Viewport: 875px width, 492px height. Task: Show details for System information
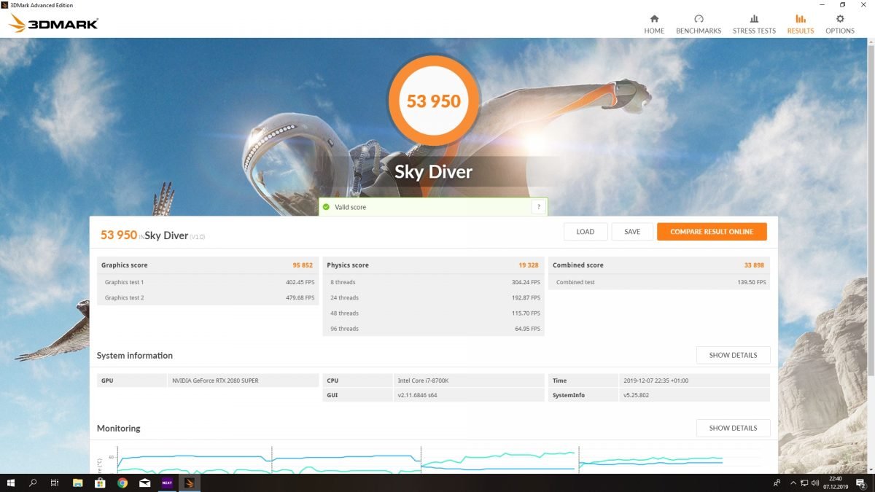733,355
